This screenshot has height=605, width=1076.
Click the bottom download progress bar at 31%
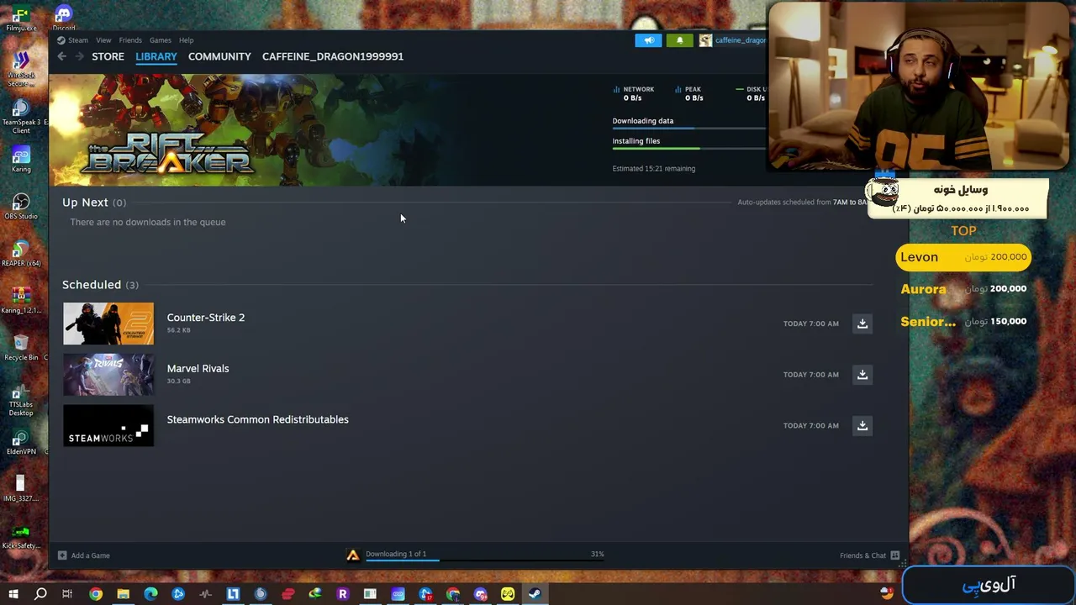pos(483,559)
